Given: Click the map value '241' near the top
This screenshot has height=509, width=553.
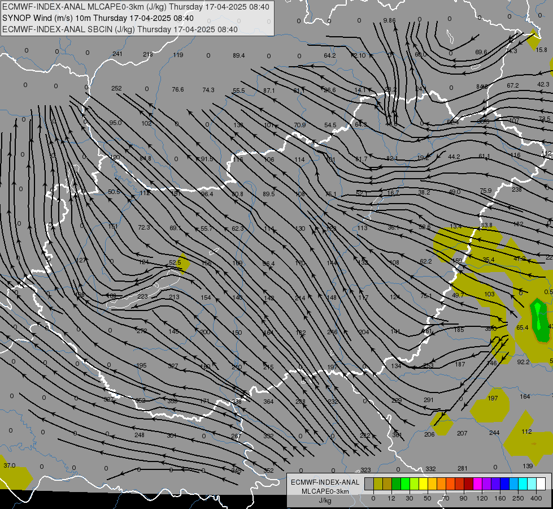Looking at the screenshot, I should pyautogui.click(x=117, y=54).
